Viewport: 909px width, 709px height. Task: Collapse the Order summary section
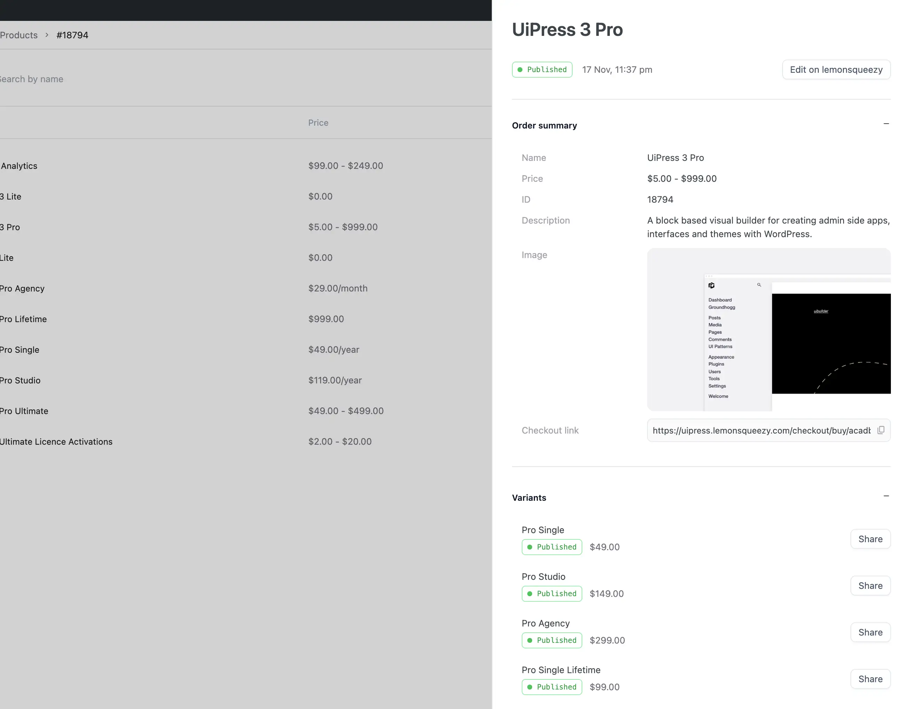click(886, 124)
